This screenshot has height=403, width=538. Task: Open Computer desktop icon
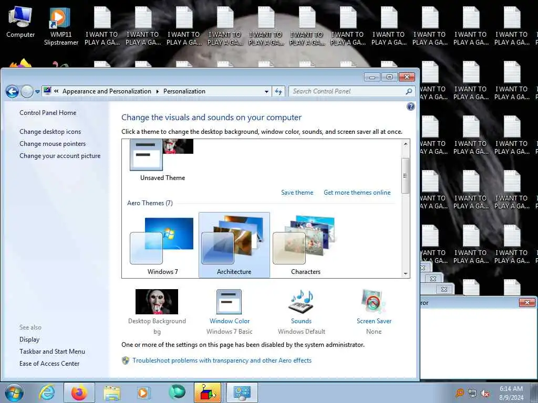coord(20,22)
